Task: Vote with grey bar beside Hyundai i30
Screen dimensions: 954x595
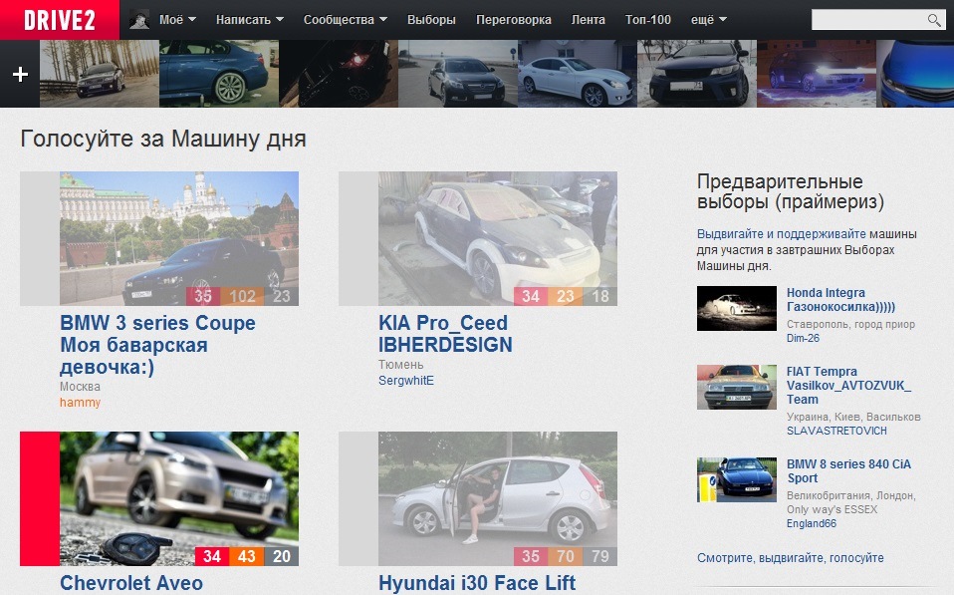Action: [x=358, y=498]
